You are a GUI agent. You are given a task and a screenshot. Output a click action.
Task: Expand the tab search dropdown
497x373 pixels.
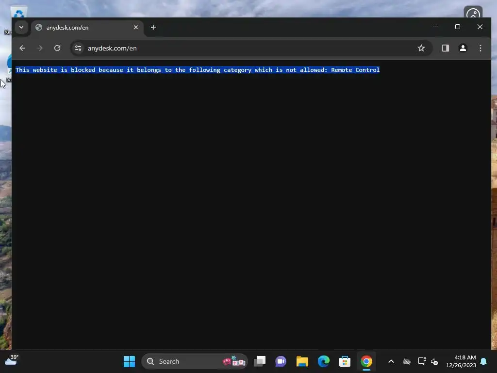[21, 27]
